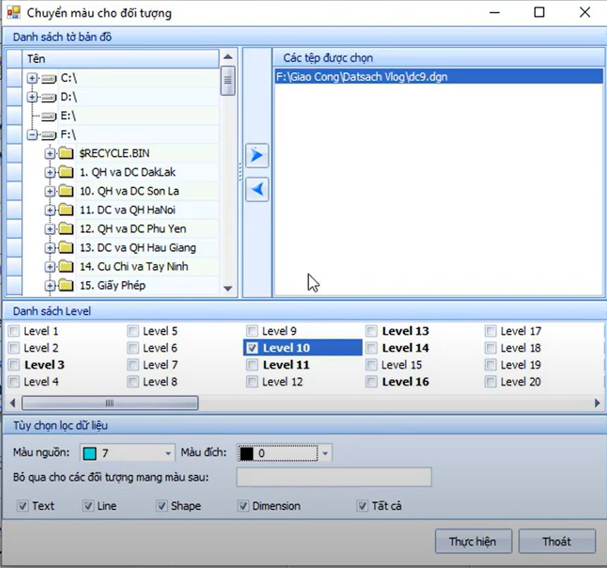
Task: Click the Thoát button
Action: click(557, 541)
